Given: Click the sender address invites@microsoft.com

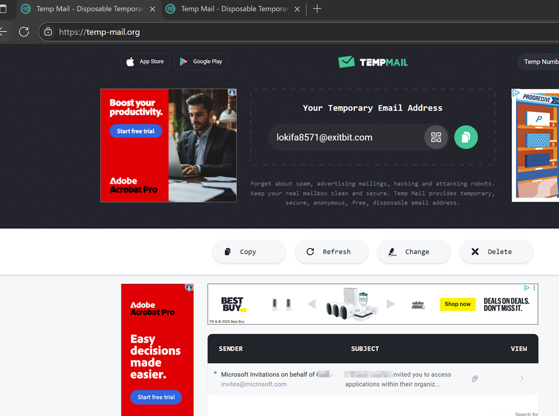Looking at the screenshot, I should pyautogui.click(x=253, y=384).
